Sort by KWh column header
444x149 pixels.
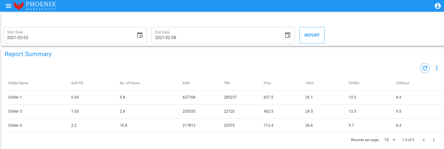(x=186, y=83)
